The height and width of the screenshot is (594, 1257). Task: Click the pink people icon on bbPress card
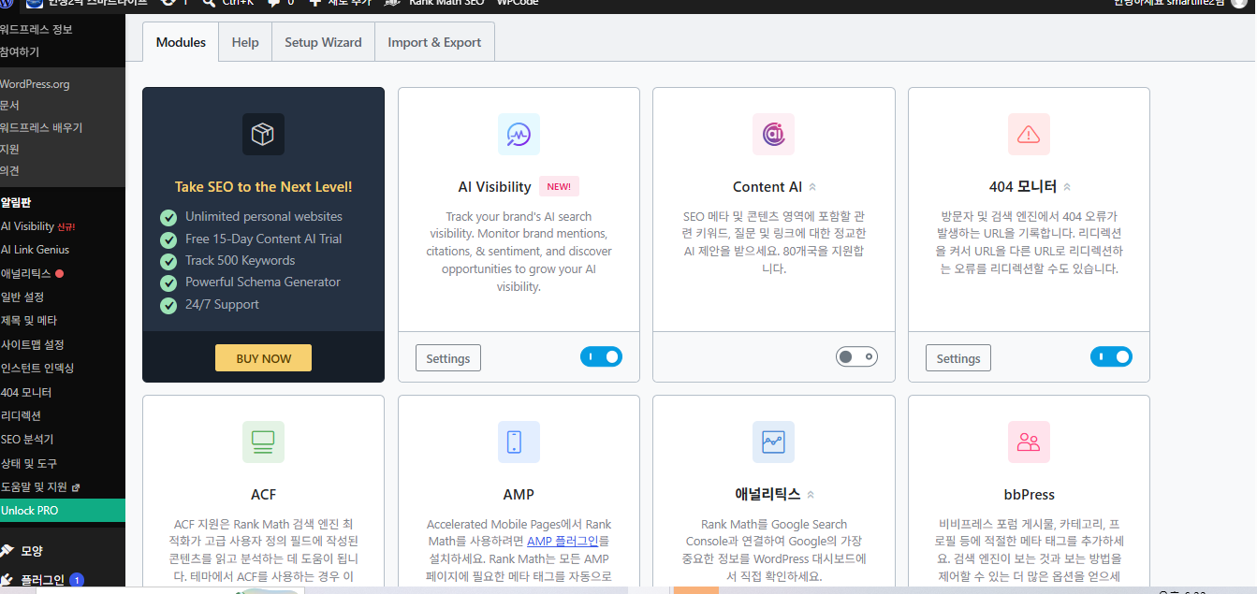(x=1029, y=442)
